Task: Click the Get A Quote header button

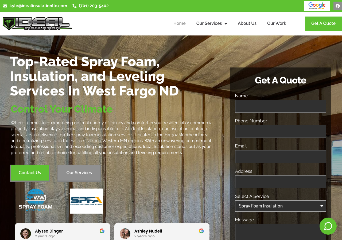Action: click(323, 23)
